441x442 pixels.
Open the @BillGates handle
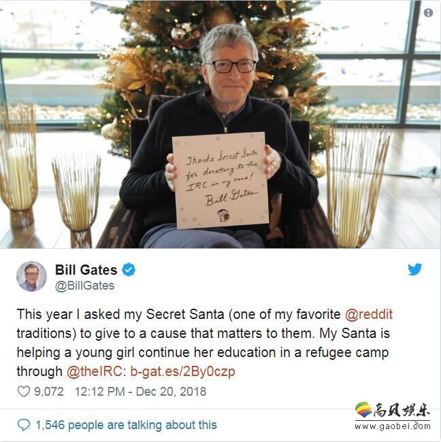[84, 286]
